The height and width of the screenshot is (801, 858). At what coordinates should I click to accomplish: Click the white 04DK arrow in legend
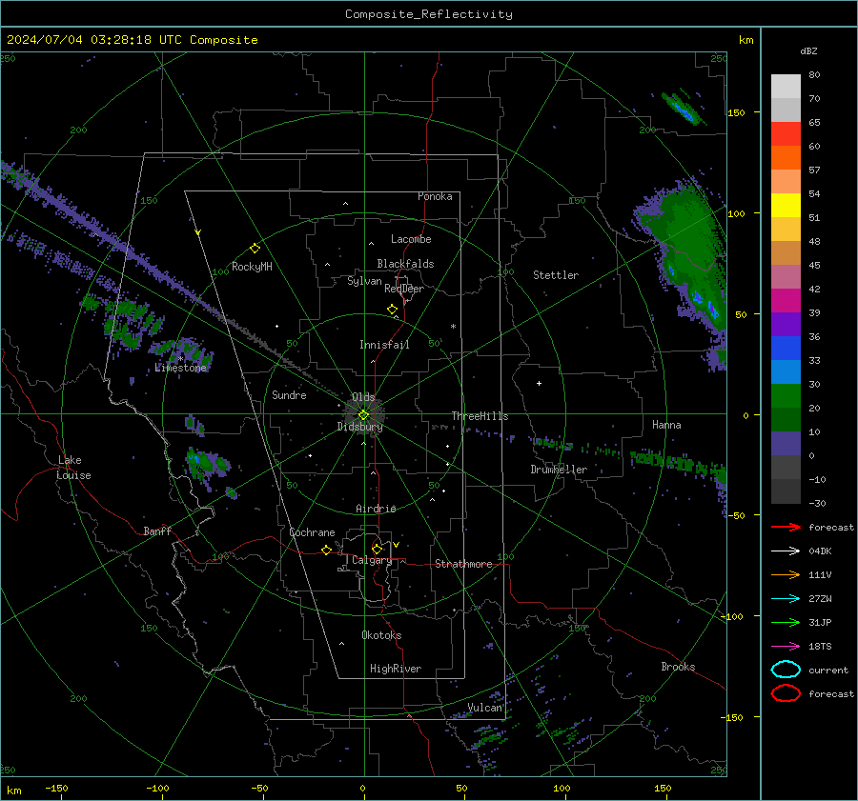pyautogui.click(x=786, y=551)
